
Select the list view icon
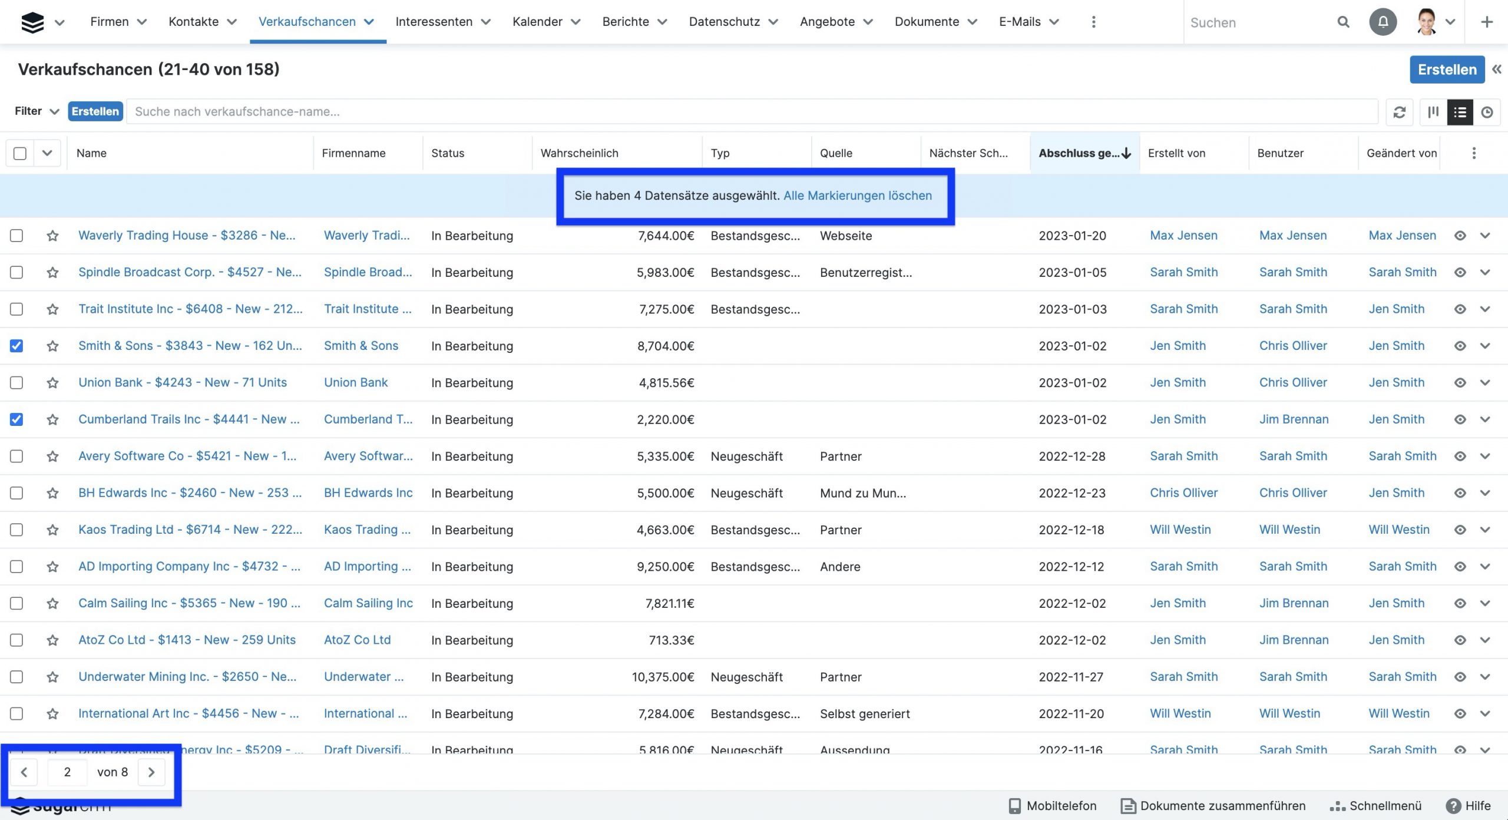[x=1460, y=112]
